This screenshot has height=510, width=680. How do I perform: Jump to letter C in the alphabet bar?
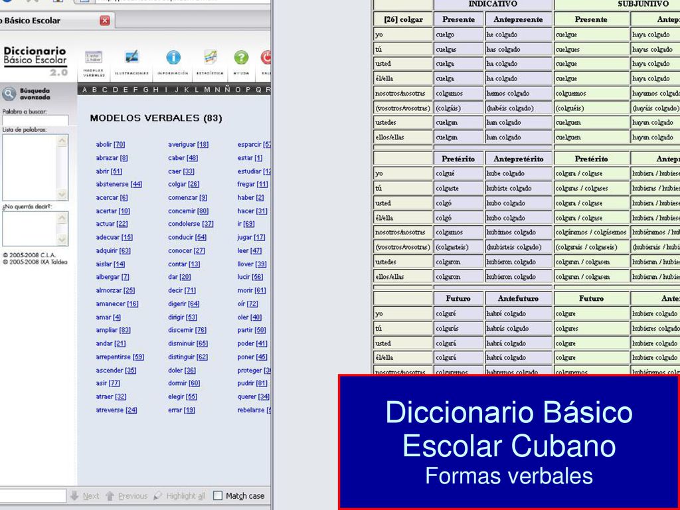point(104,90)
